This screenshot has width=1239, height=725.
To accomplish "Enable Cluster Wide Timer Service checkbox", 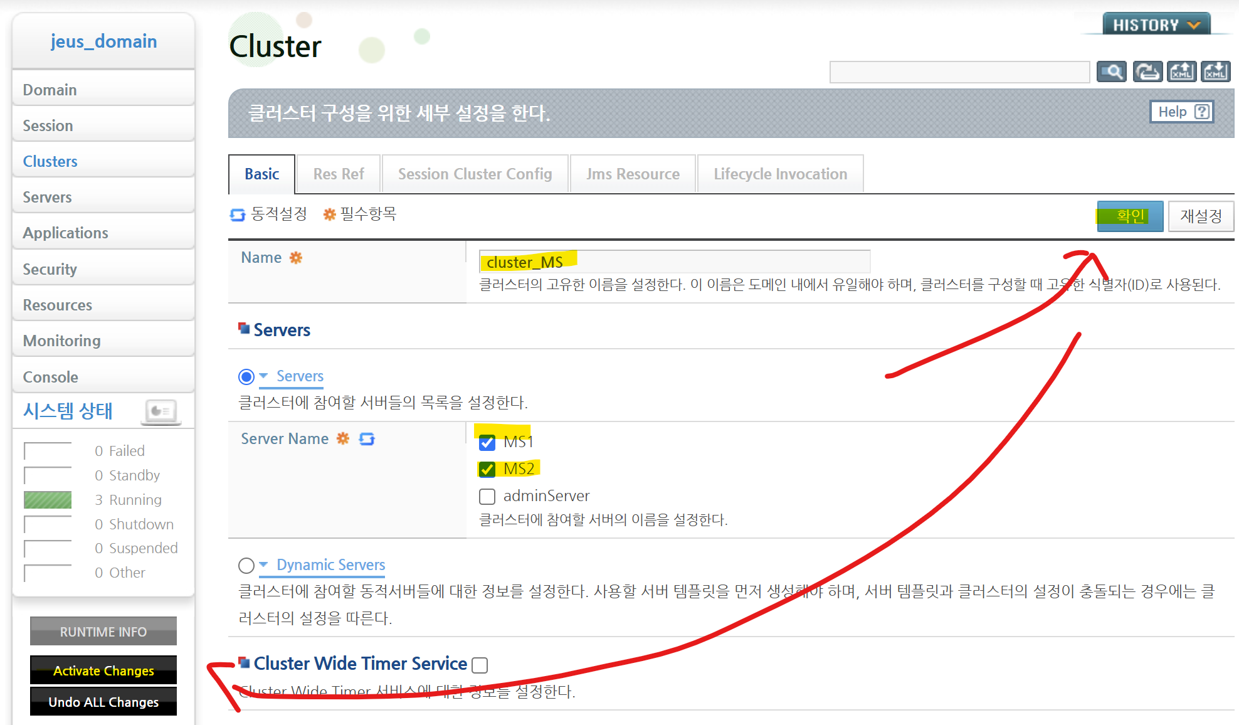I will point(480,665).
